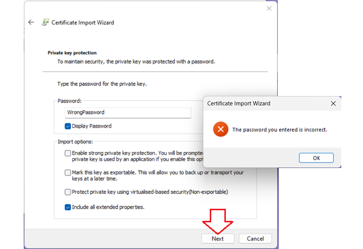Close the error dialog with the X

click(333, 103)
